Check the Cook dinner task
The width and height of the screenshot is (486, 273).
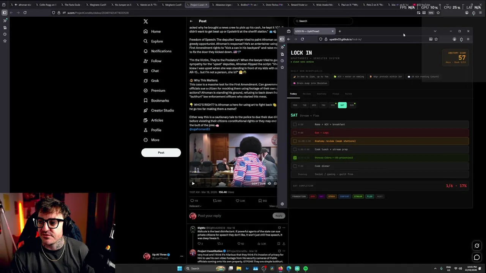click(295, 166)
